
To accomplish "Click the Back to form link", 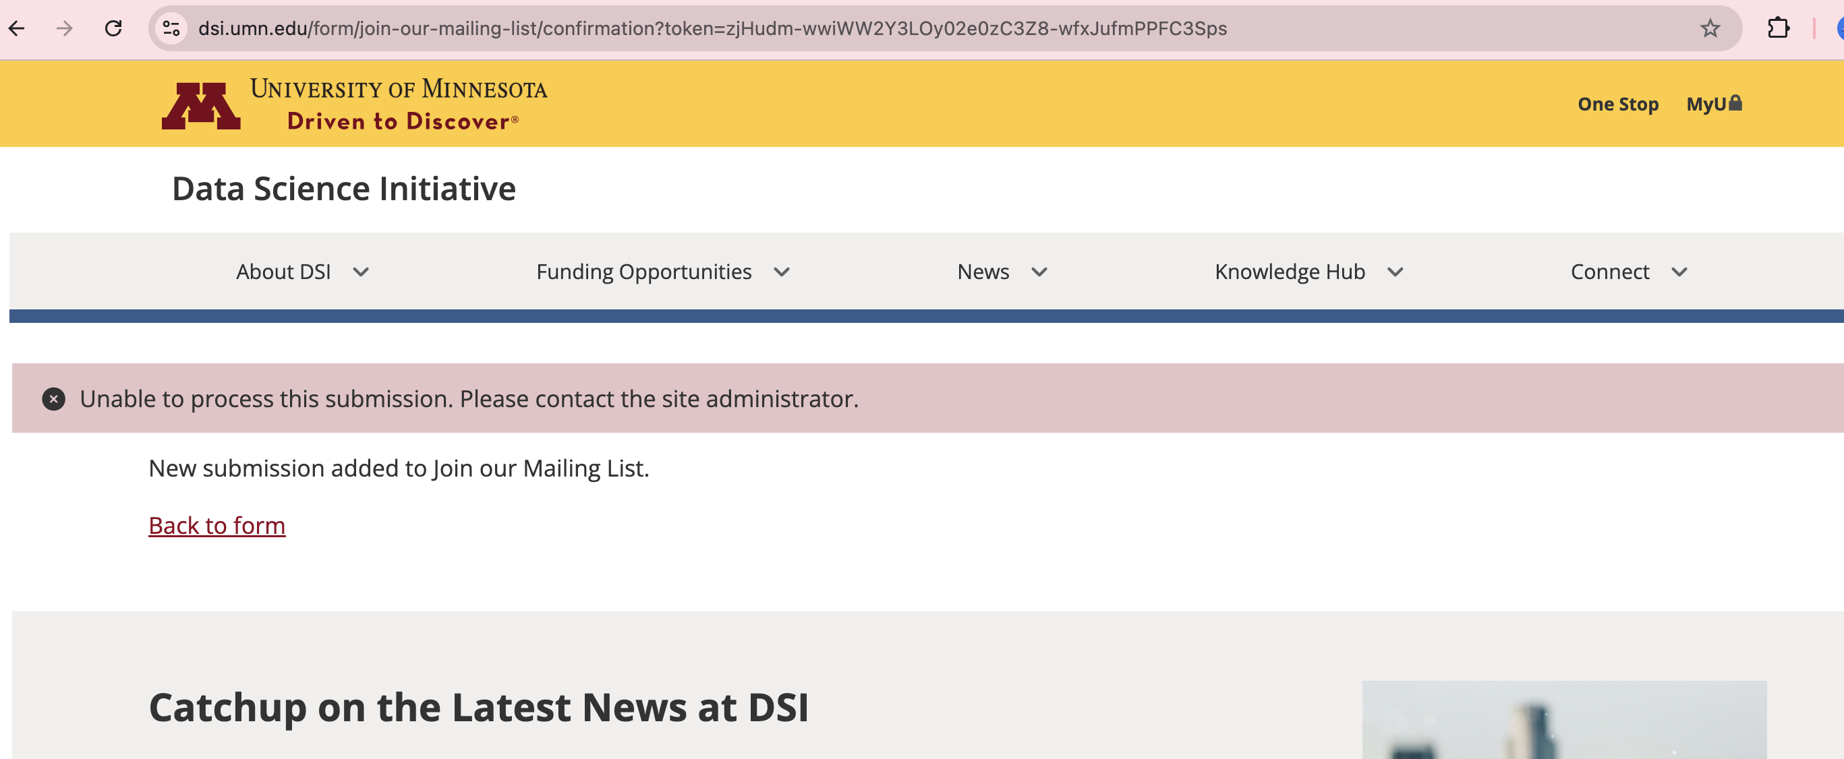I will 217,525.
